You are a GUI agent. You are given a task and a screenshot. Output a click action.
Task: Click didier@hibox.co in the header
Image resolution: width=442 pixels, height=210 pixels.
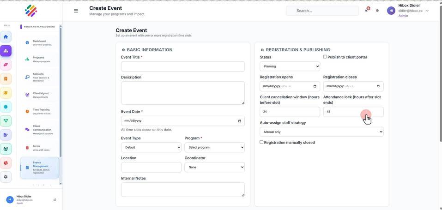pos(410,11)
